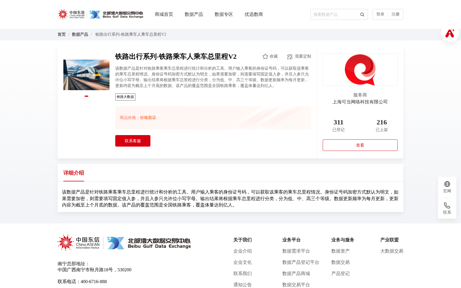Click the favorite star icon
Viewport: 461px width, 288px height.
coord(265,56)
